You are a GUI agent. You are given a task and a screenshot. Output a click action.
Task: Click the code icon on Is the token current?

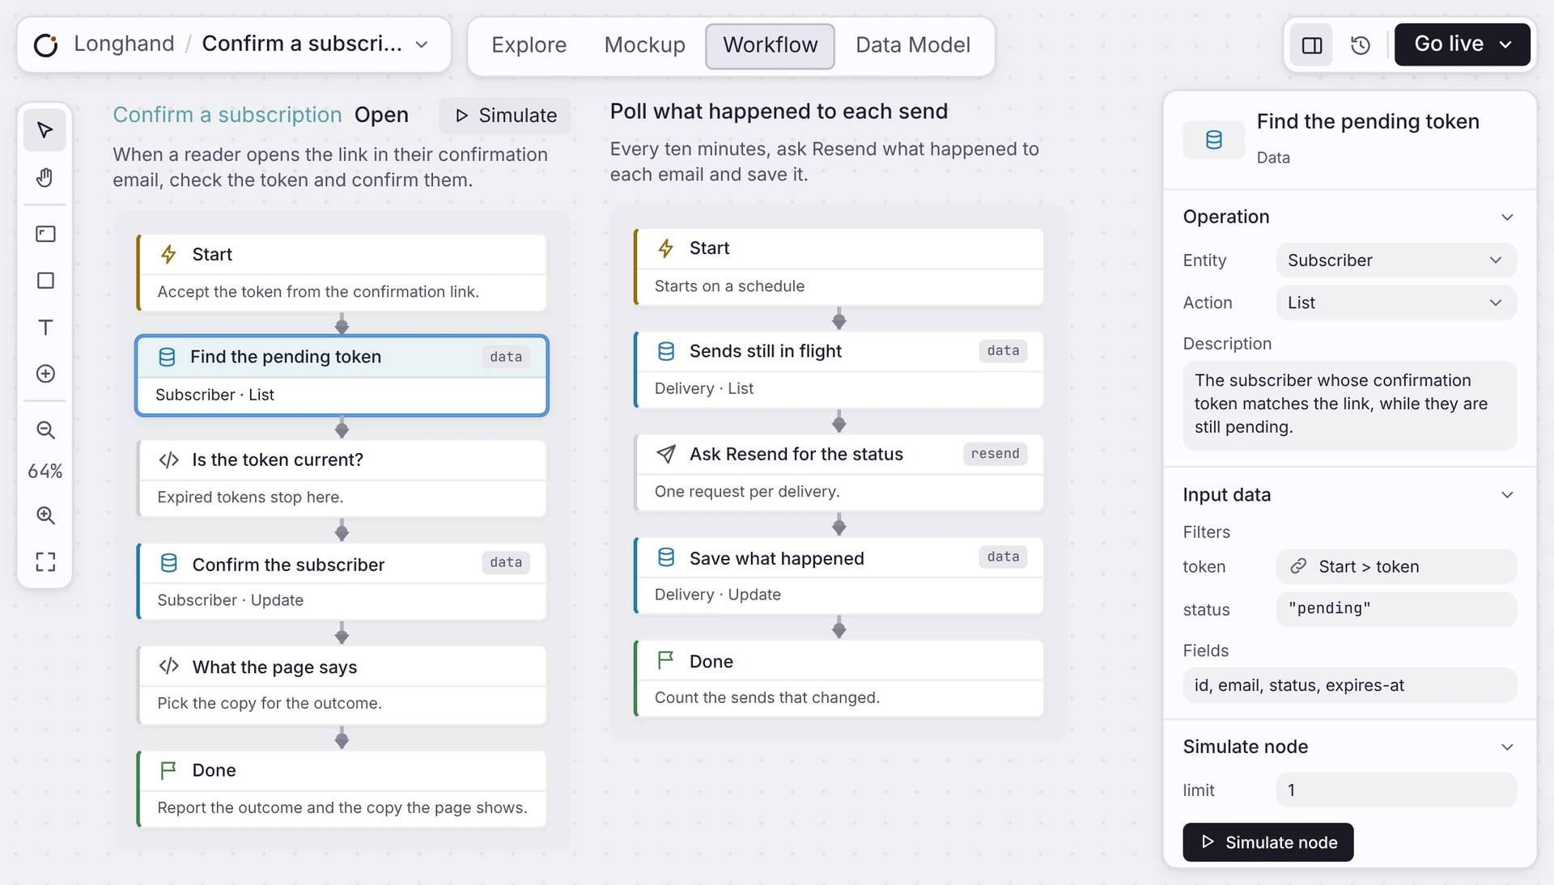click(168, 459)
